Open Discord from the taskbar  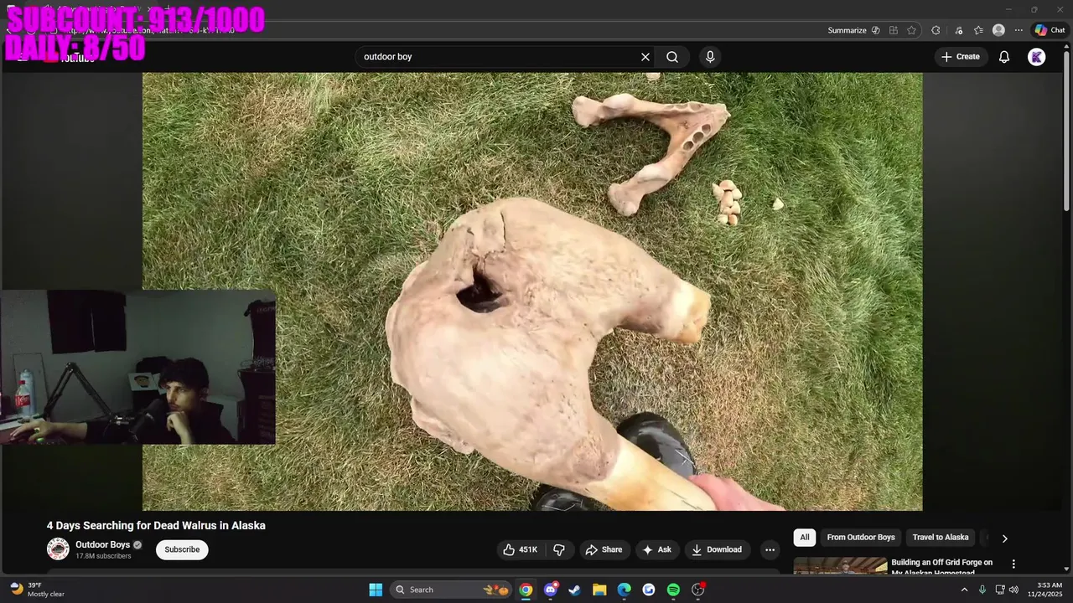tap(551, 590)
